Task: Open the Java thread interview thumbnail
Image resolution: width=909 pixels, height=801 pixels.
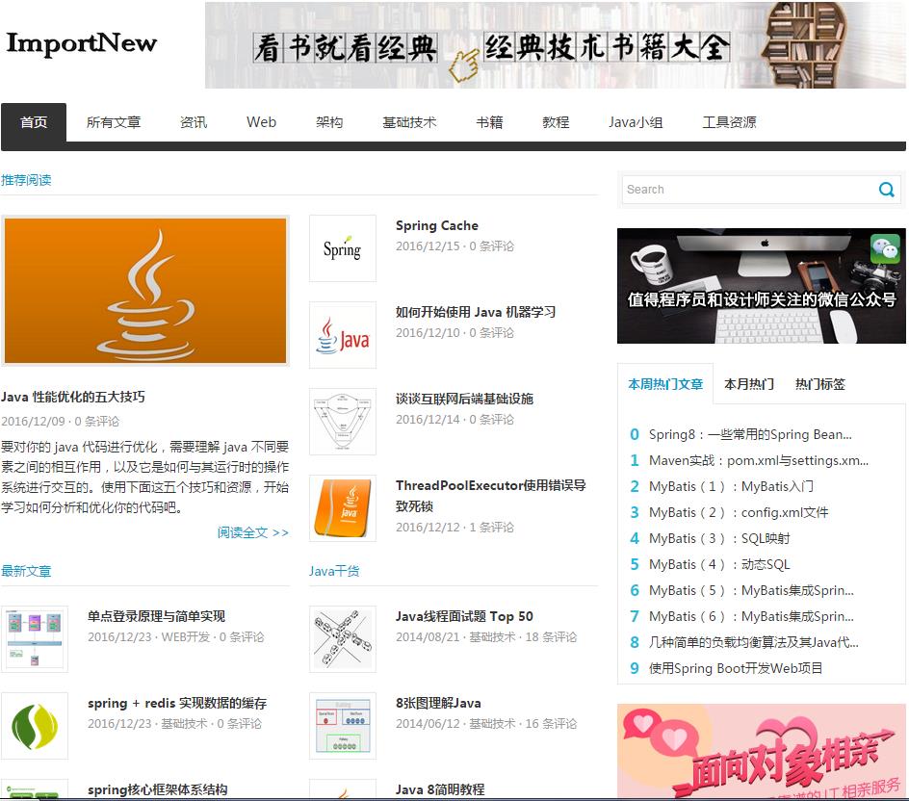Action: click(343, 638)
